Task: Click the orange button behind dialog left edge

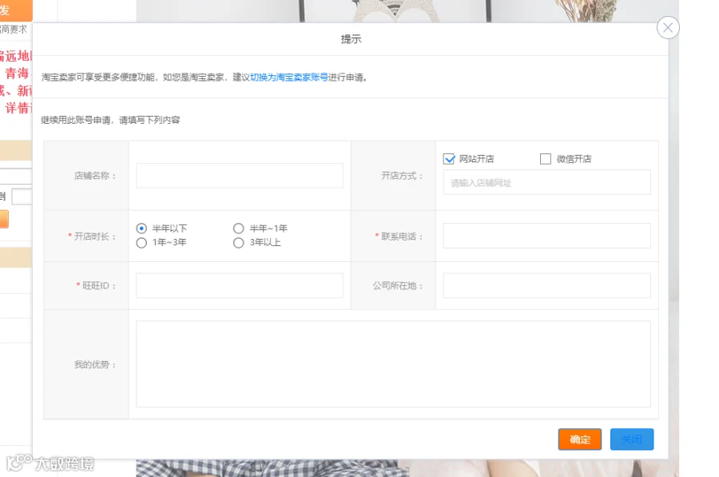Action: coord(4,219)
